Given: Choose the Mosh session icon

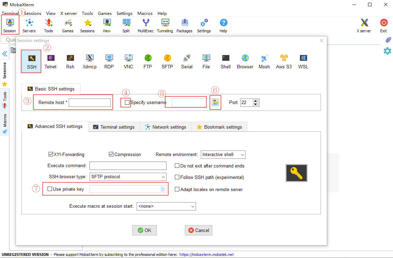Looking at the screenshot, I should click(264, 61).
